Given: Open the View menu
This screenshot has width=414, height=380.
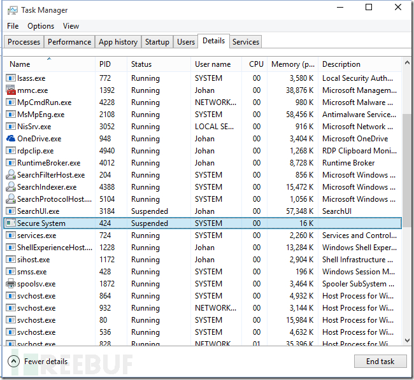Looking at the screenshot, I should tap(71, 26).
